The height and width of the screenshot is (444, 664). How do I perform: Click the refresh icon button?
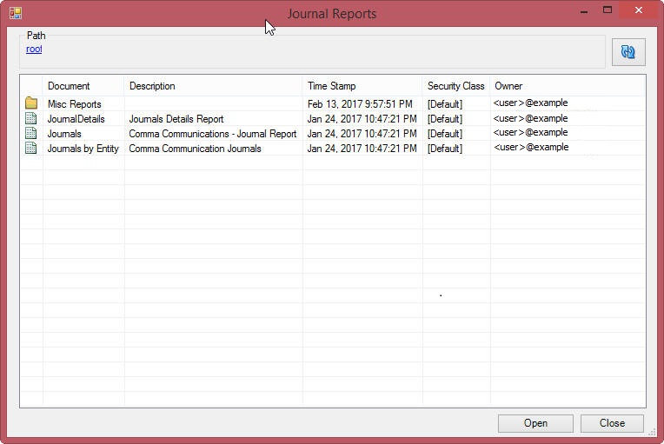click(628, 52)
